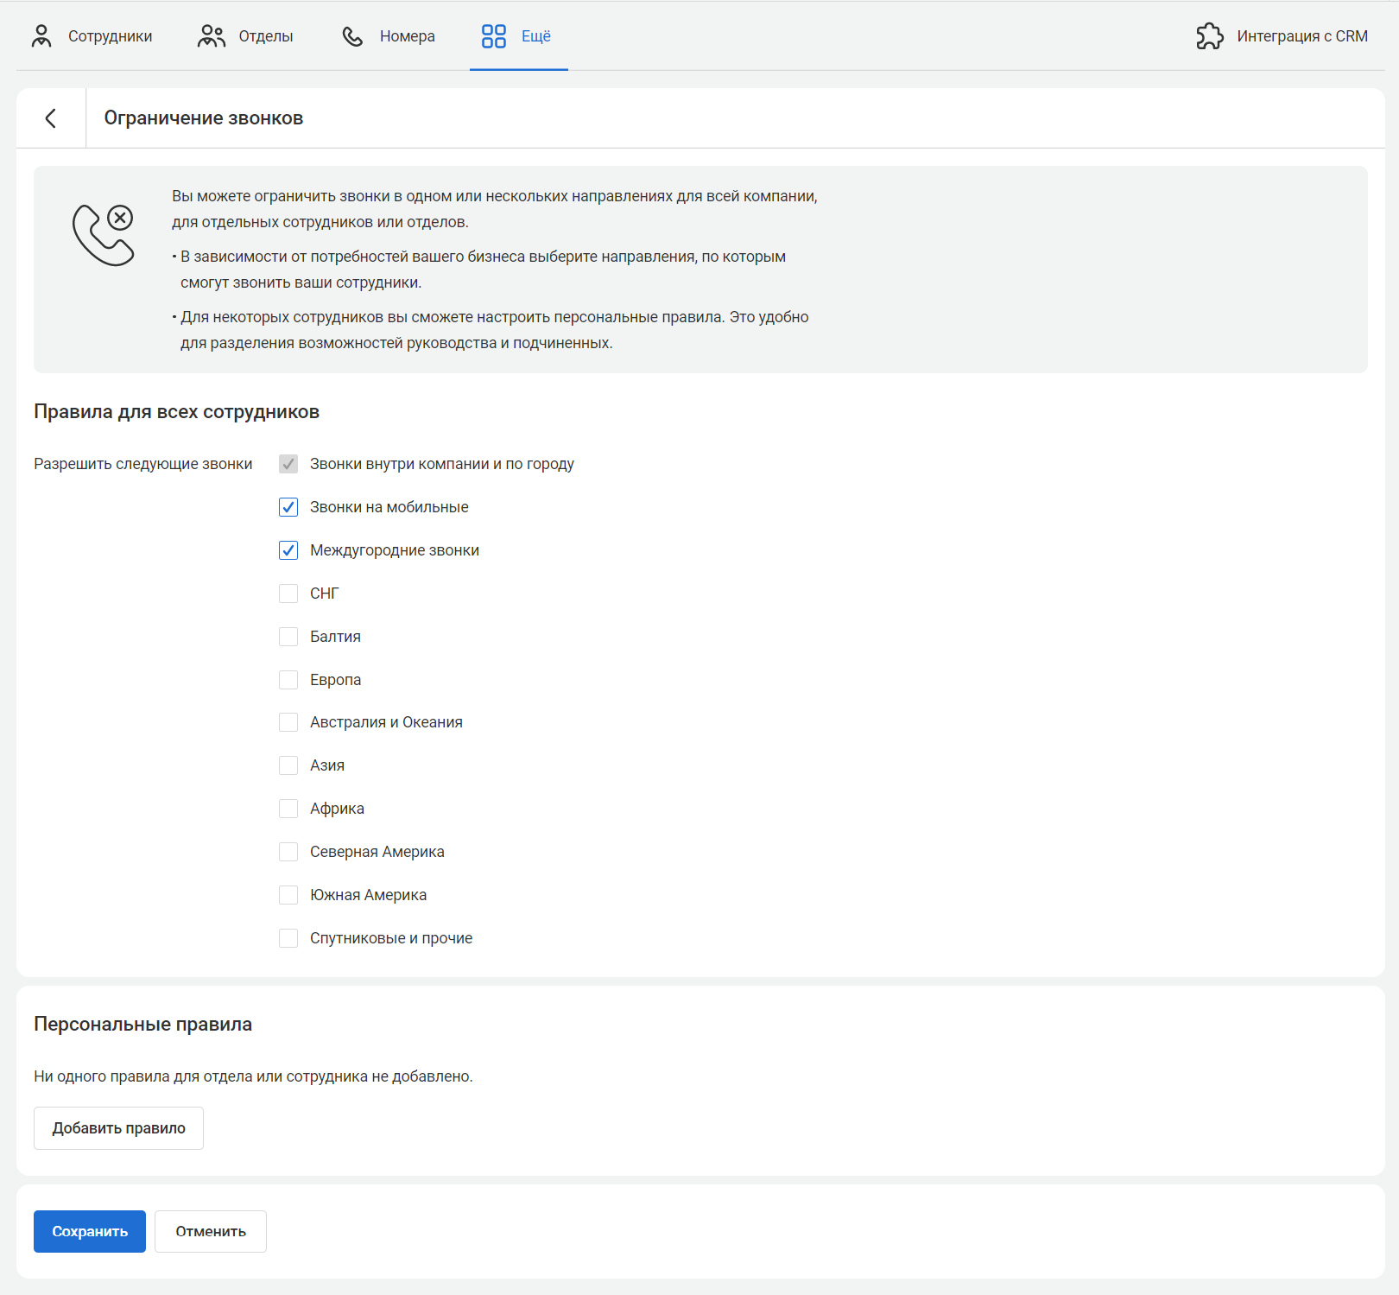The image size is (1399, 1295).
Task: Disable Междугородние звонки checkbox
Action: tap(288, 550)
